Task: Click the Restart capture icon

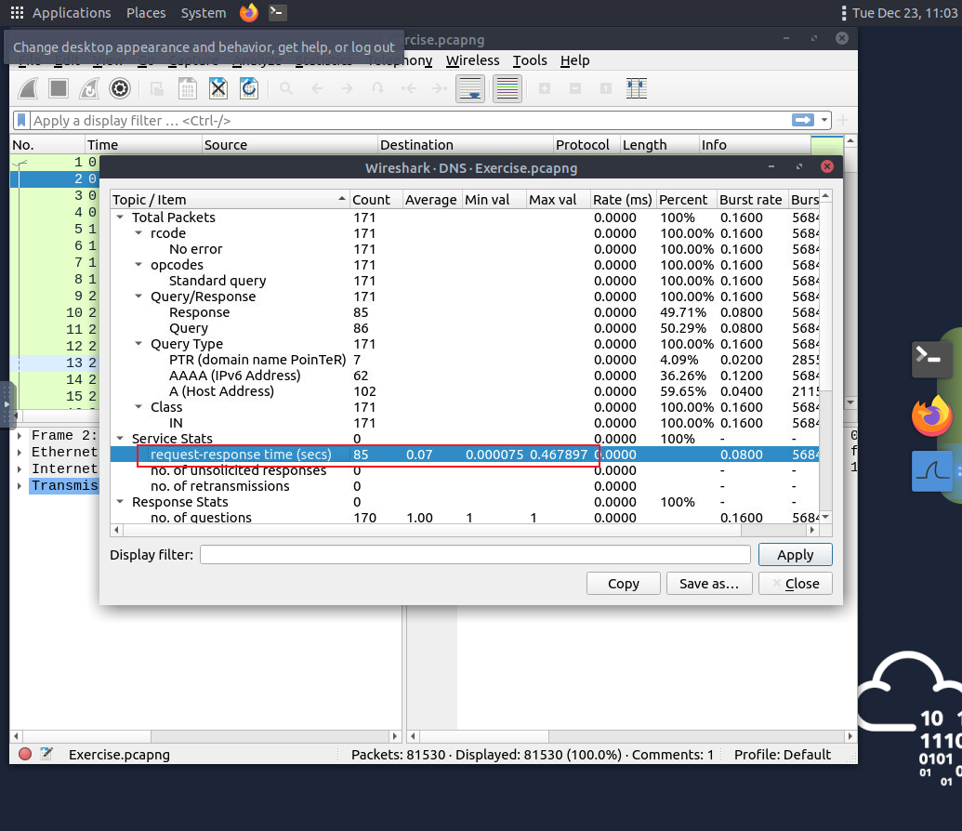Action: coord(89,89)
